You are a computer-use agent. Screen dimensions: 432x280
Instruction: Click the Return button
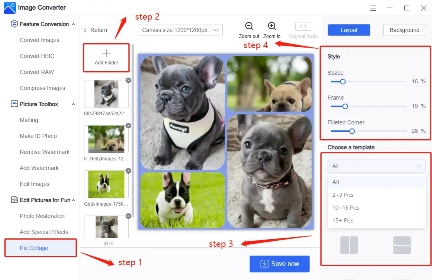(96, 30)
